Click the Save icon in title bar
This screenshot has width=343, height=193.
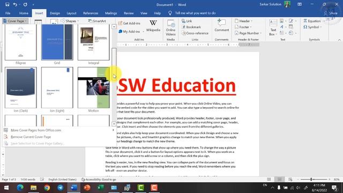[7, 4]
